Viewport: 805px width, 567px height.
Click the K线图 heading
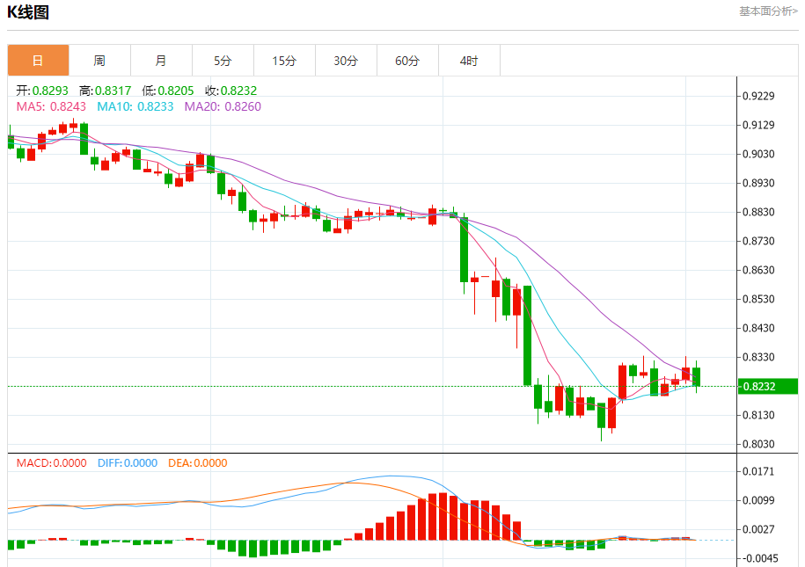[28, 11]
